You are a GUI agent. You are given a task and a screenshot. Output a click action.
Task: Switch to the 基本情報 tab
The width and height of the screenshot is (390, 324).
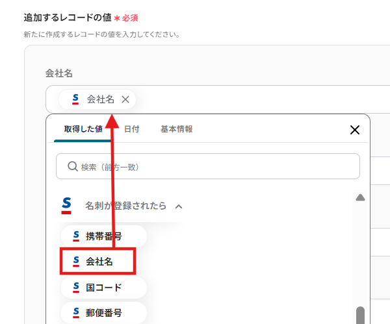176,129
